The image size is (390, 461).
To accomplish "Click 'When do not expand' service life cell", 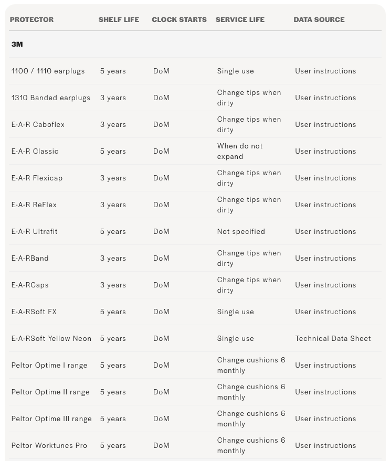I will click(240, 151).
